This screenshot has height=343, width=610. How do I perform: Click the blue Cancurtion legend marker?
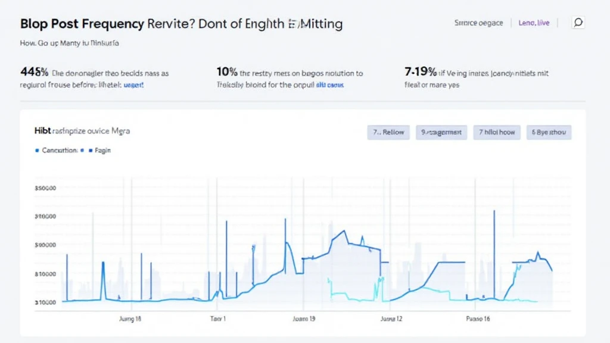pos(37,150)
